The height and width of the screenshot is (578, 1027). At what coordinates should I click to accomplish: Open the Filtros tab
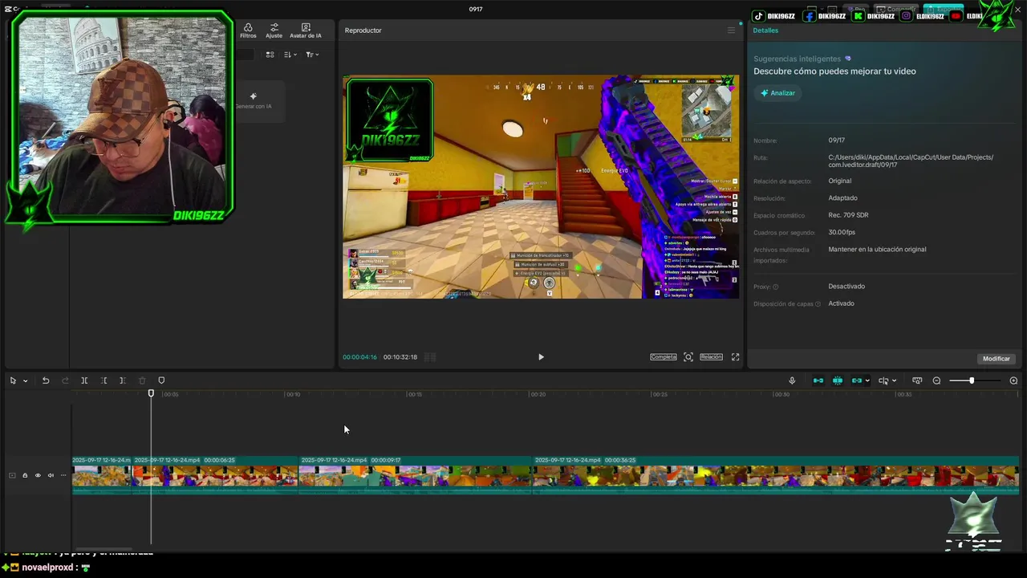248,31
